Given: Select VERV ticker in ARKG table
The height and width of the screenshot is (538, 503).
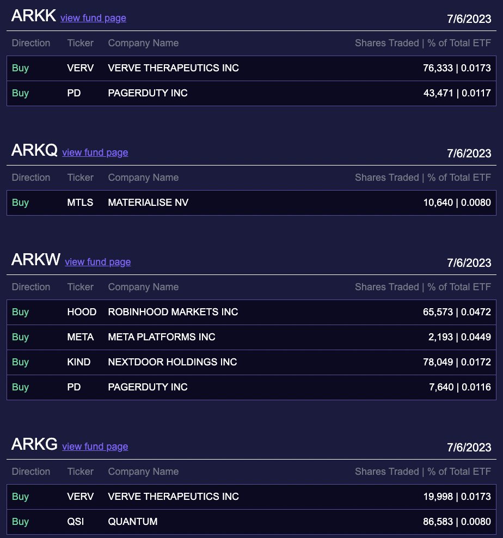Looking at the screenshot, I should pos(80,497).
